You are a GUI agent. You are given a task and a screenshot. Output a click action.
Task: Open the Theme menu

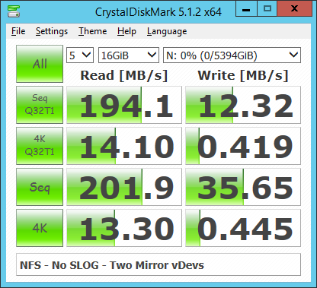pos(92,31)
